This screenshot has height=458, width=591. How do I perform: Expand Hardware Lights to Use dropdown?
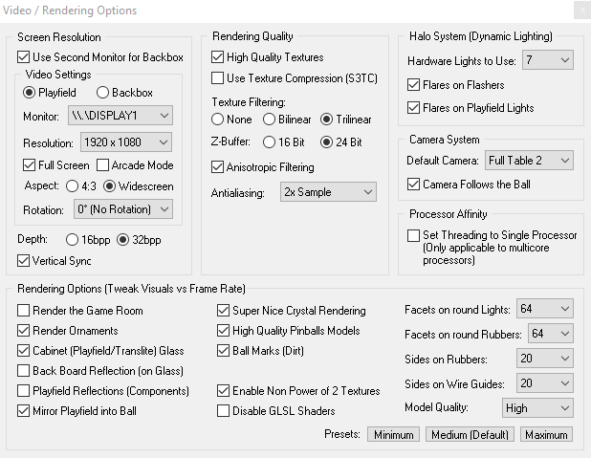548,60
